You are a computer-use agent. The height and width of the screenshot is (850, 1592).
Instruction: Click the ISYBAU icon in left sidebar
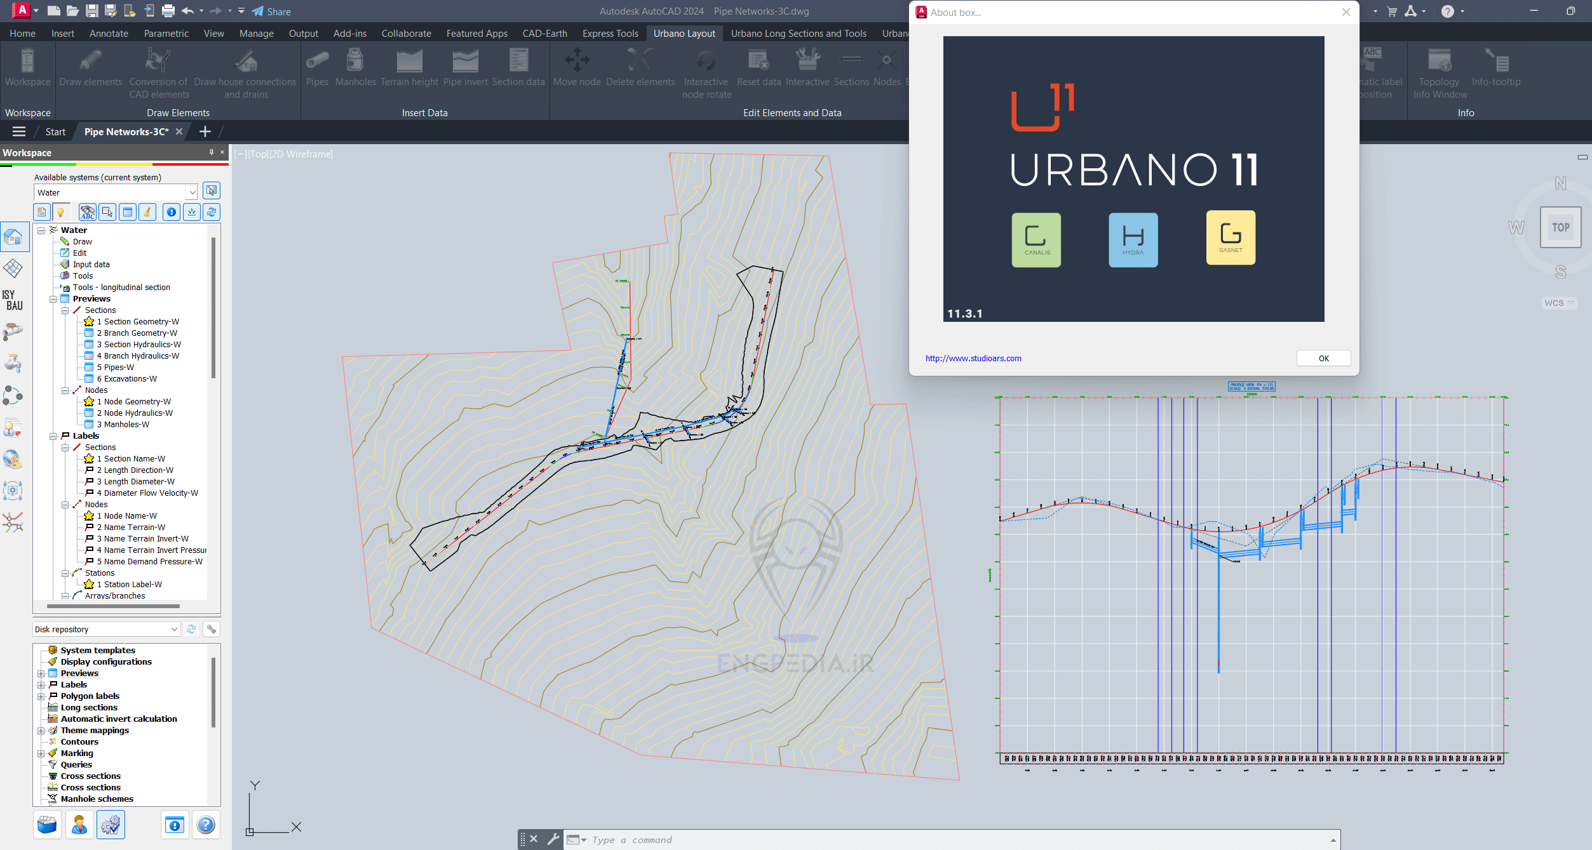(13, 298)
